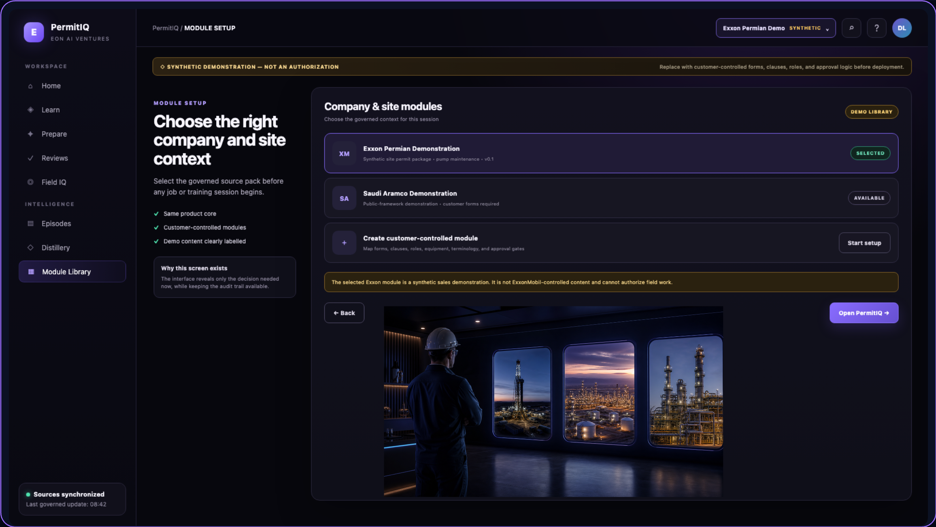Click the AVAILABLE badge on Saudi Aramco

[x=869, y=198]
